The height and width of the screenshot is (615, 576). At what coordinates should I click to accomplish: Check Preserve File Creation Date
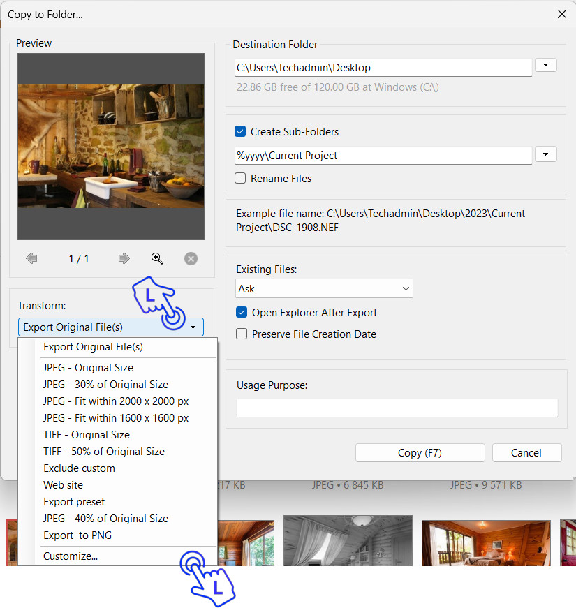242,334
